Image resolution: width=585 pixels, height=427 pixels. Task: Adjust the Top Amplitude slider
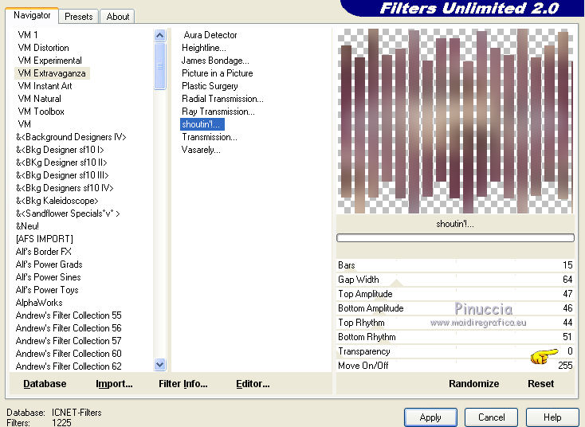tap(455, 294)
